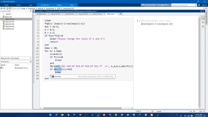
Task: Open the collapsed Command Window sidebar
Action: click(207, 17)
